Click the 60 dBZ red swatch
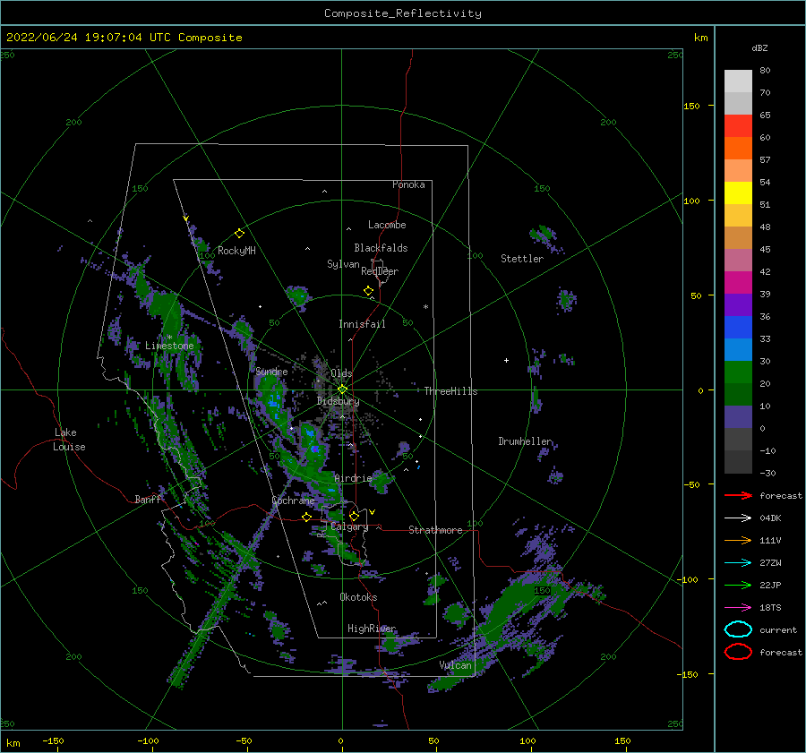The height and width of the screenshot is (753, 806). coord(738,126)
